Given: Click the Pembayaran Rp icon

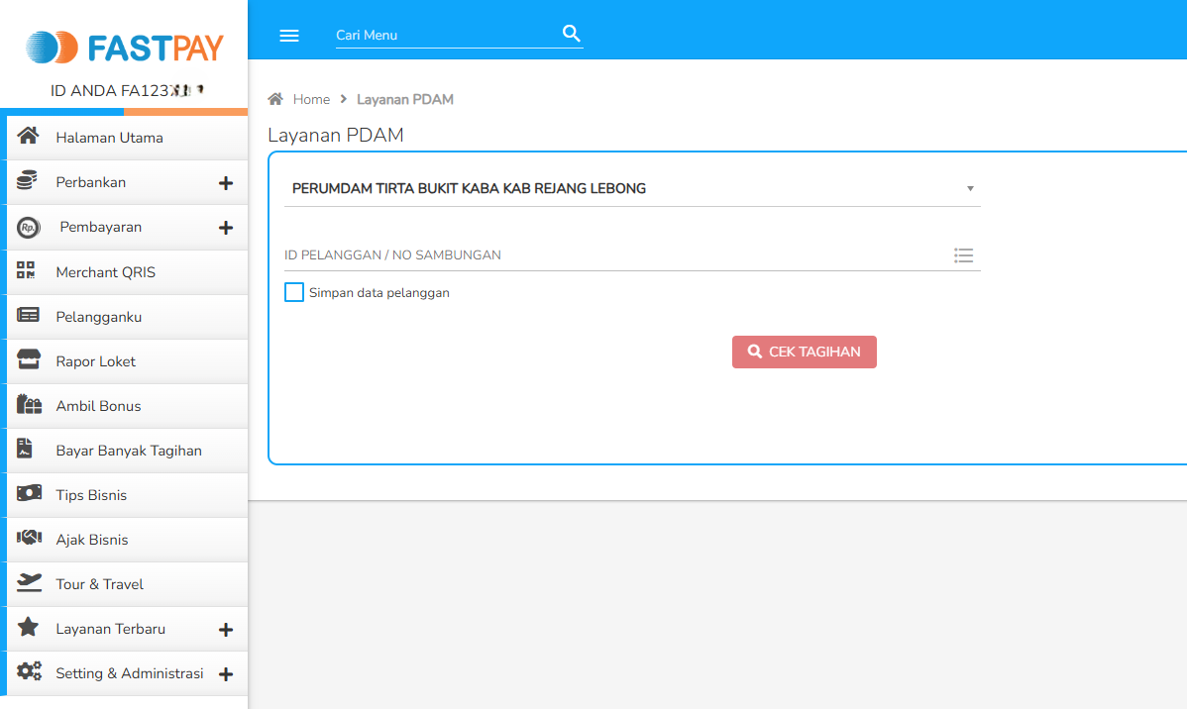Looking at the screenshot, I should [x=27, y=227].
